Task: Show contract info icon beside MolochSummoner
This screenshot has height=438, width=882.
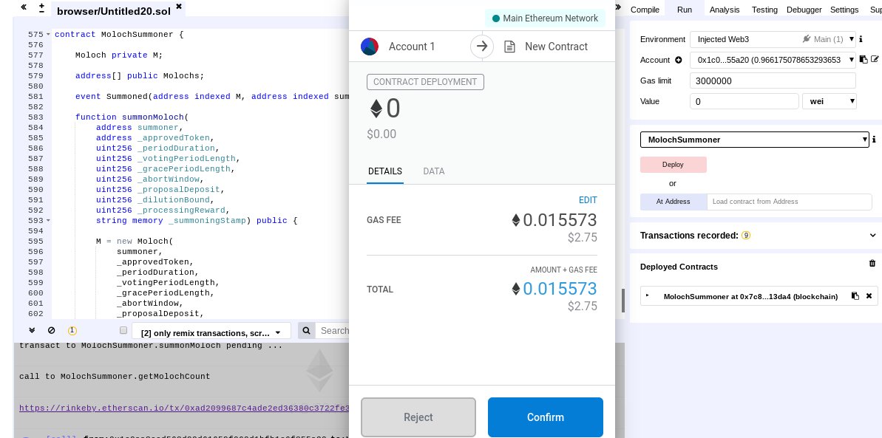Action: pos(874,140)
